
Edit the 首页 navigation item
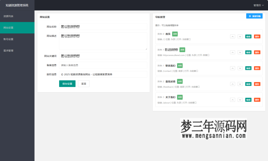point(248,37)
